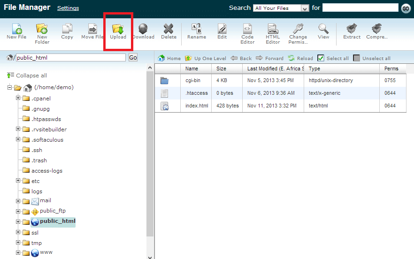Screen dimensions: 414x259
Task: Click the Upload toolbar icon
Action: click(118, 31)
